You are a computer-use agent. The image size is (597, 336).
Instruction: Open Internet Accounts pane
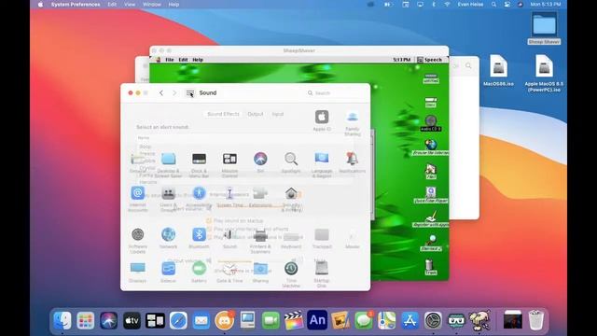point(138,199)
